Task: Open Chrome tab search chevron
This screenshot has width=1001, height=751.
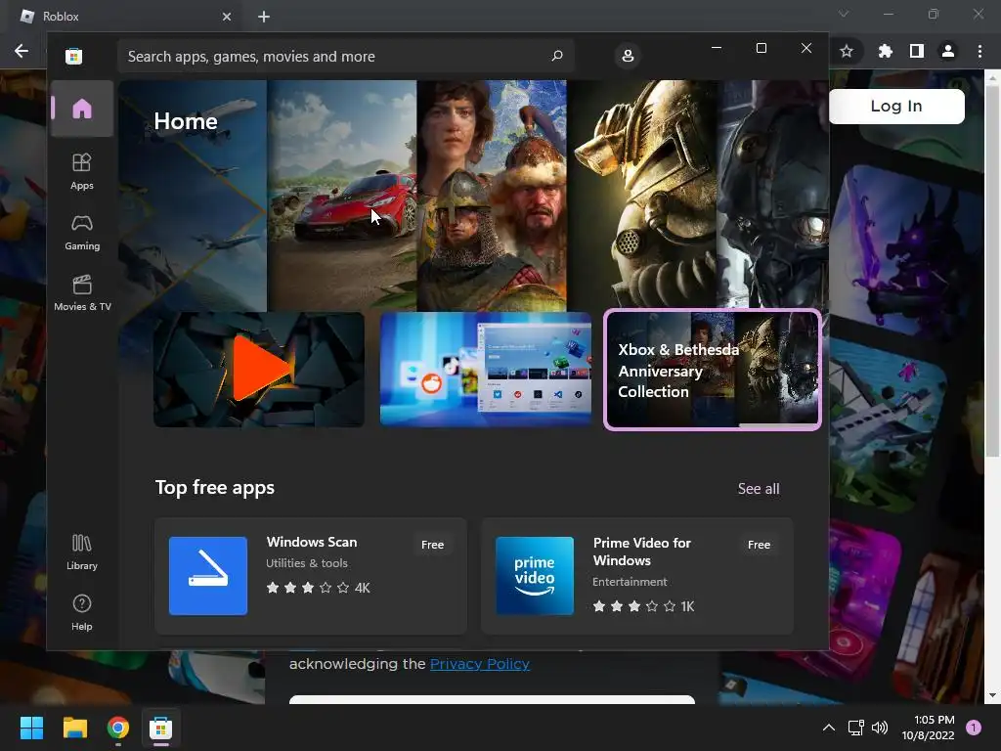Action: coord(844,14)
